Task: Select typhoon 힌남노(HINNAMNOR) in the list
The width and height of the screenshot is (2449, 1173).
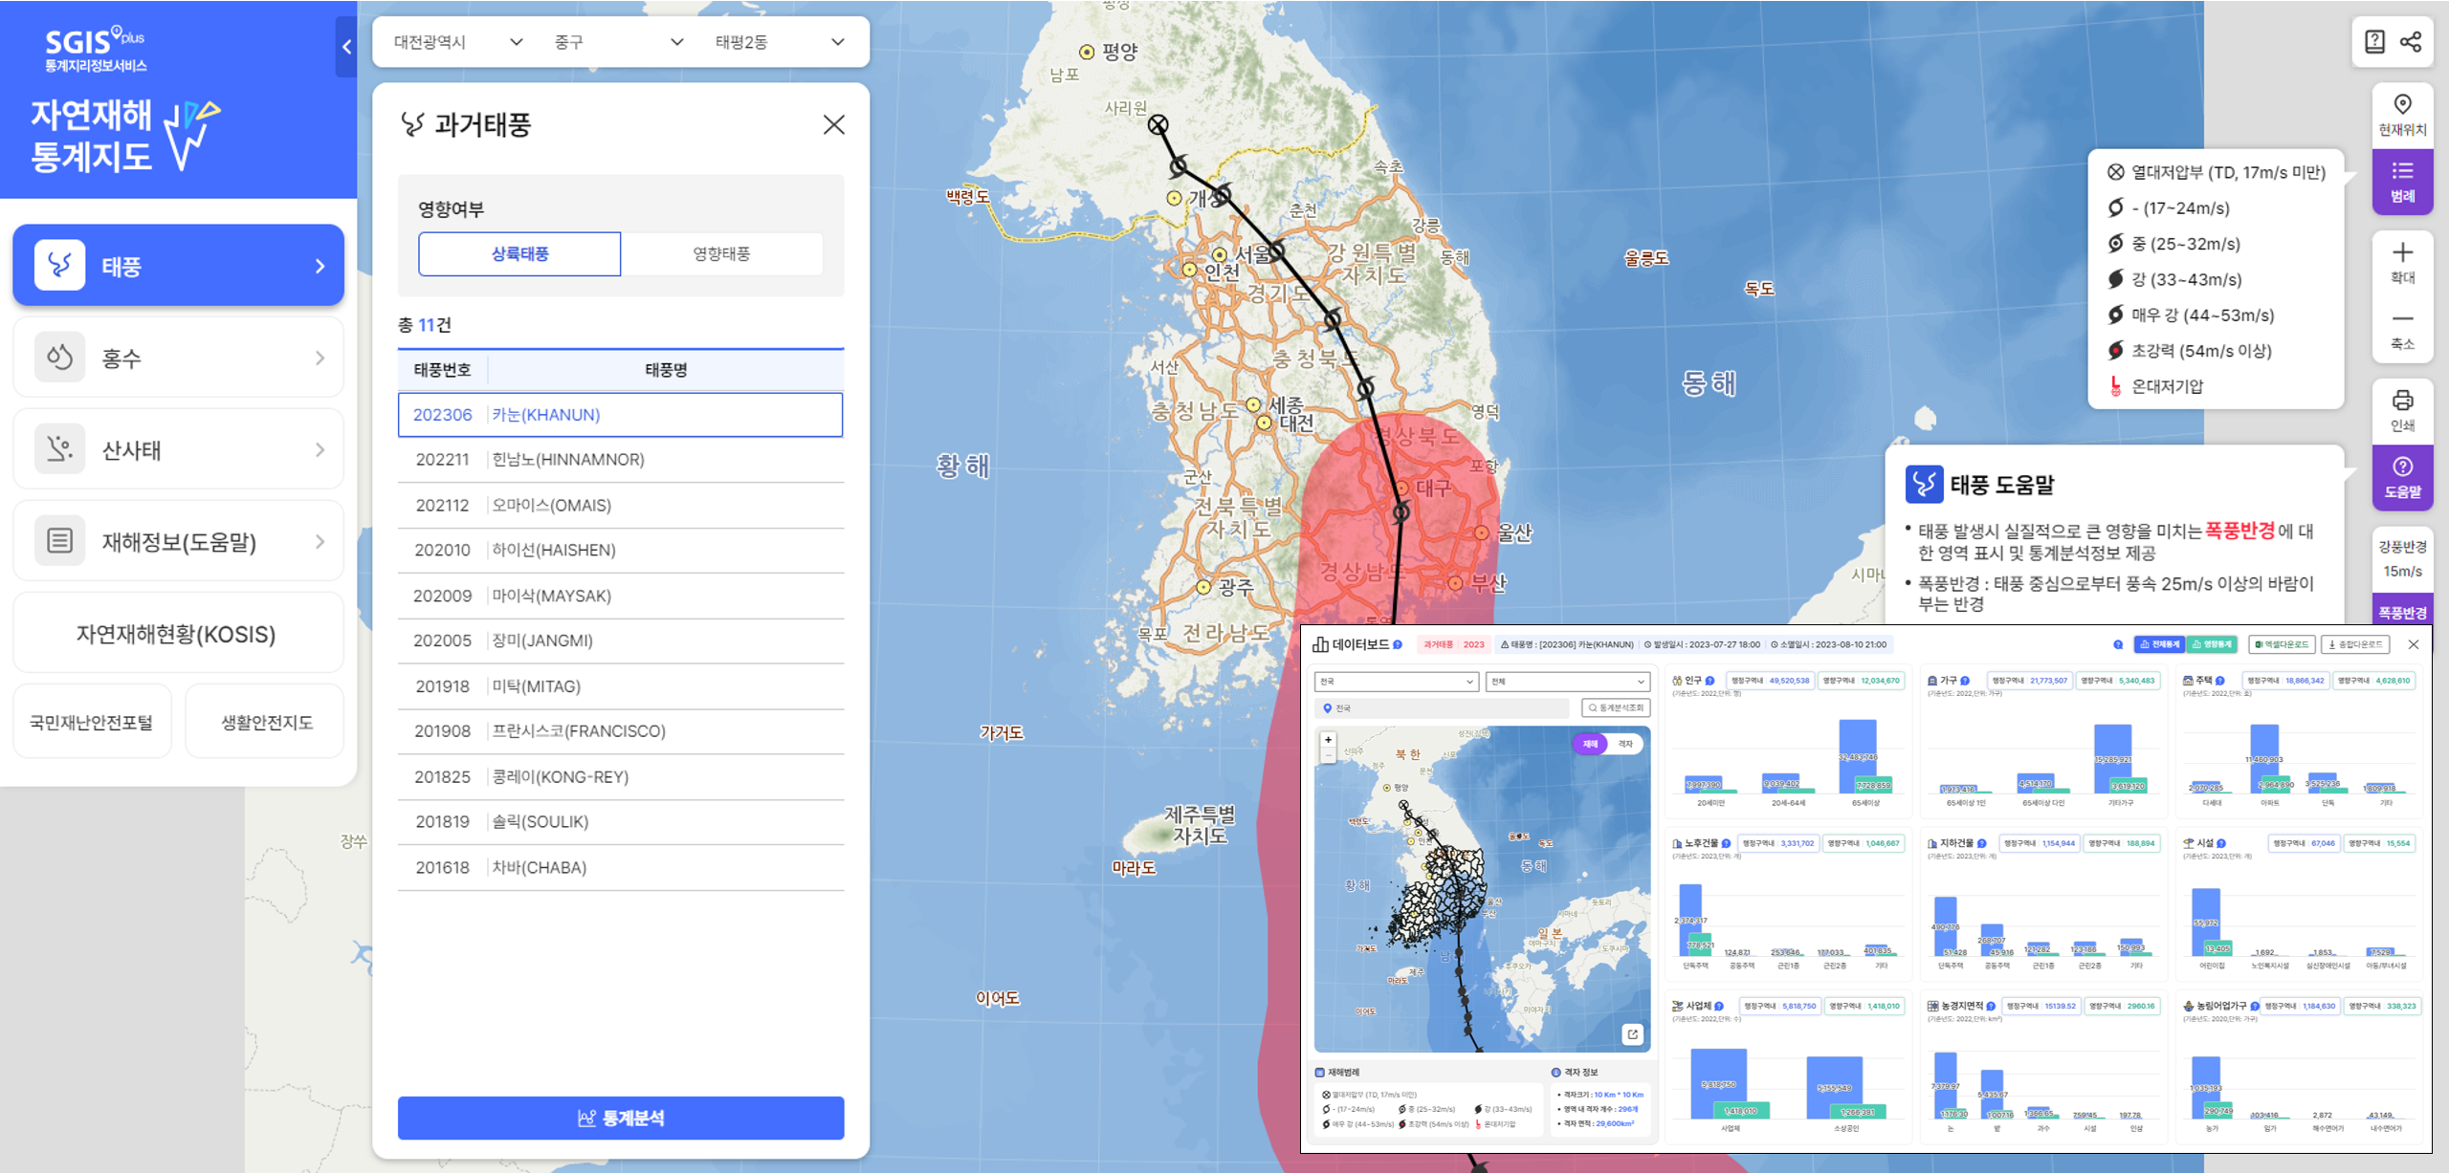Action: pyautogui.click(x=568, y=460)
